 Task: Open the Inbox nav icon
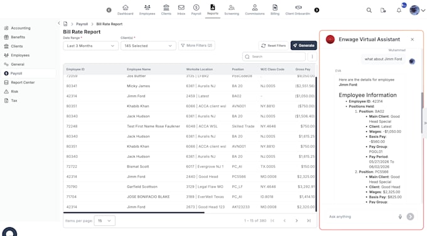coord(181,10)
